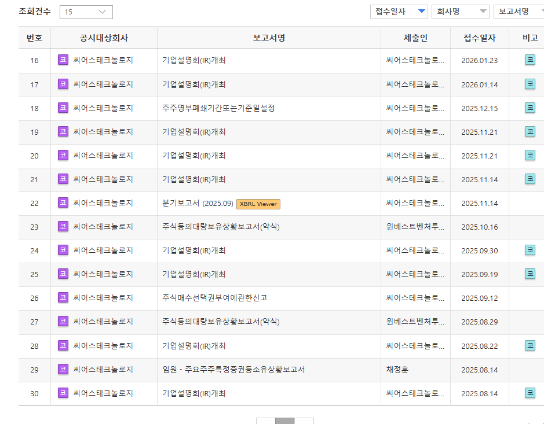This screenshot has width=544, height=424.
Task: Click the 씨어스테크놀로지 company name in row 26
Action: pyautogui.click(x=103, y=298)
